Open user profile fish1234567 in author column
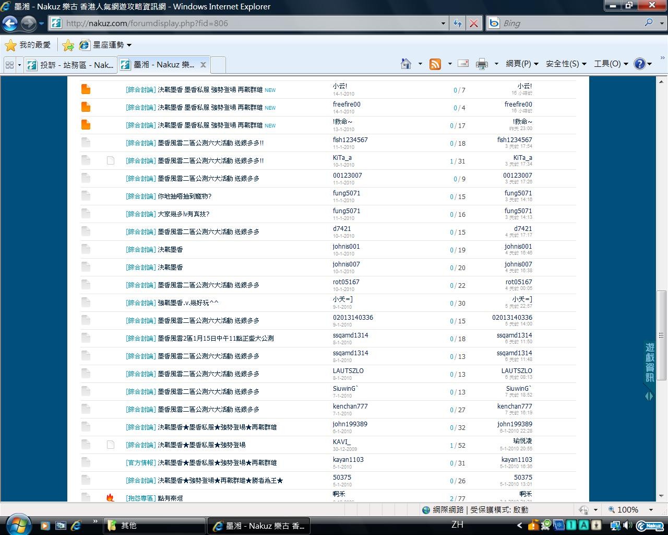 click(350, 139)
